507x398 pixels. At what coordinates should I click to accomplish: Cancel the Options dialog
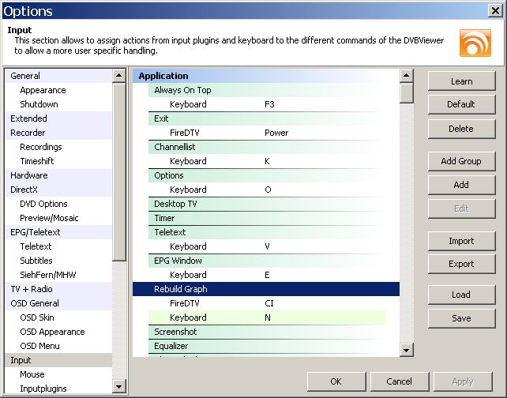click(x=399, y=381)
